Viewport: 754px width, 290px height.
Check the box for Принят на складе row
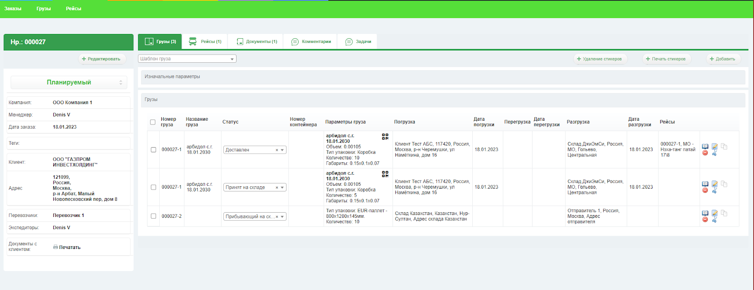coord(153,187)
